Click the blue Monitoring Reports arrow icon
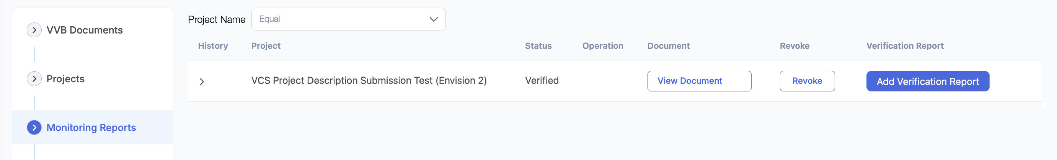 (x=34, y=128)
